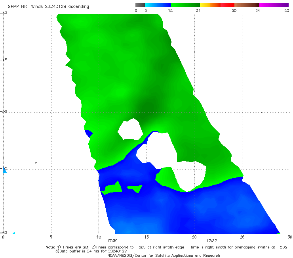Click the larger green island in the blue region
The width and height of the screenshot is (293, 258).
coord(113,188)
